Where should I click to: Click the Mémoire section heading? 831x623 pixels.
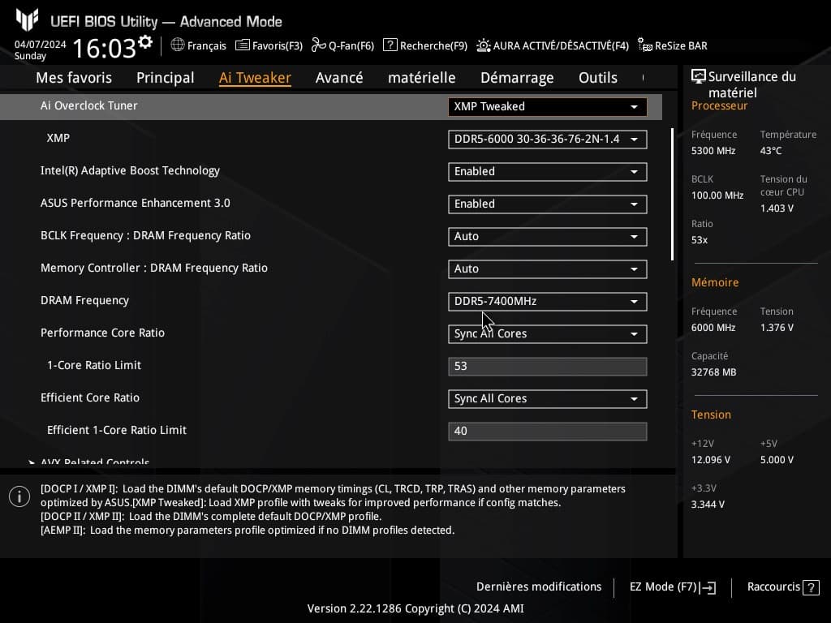(715, 282)
